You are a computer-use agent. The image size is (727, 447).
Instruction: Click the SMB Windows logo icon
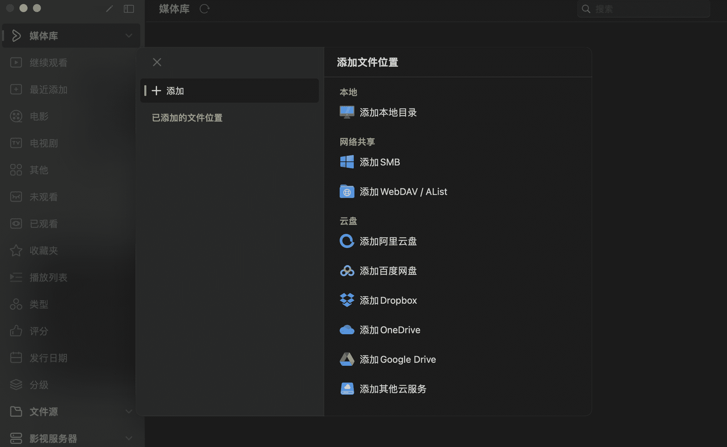(347, 162)
